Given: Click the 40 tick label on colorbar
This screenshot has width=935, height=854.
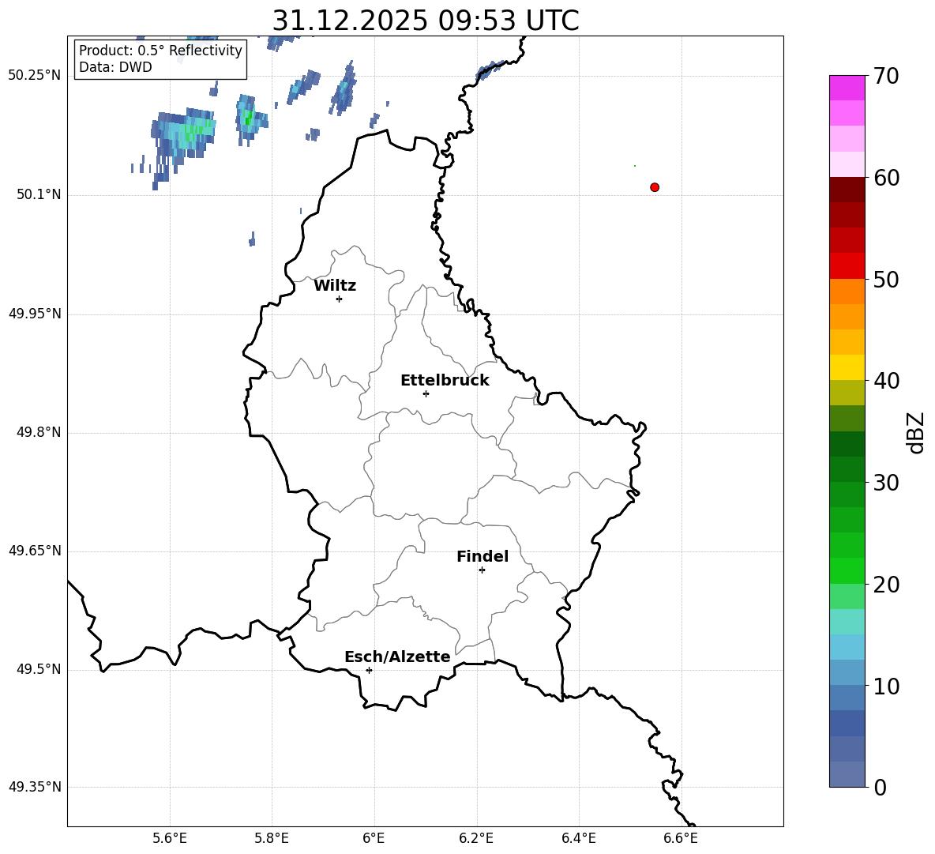Looking at the screenshot, I should pos(886,381).
